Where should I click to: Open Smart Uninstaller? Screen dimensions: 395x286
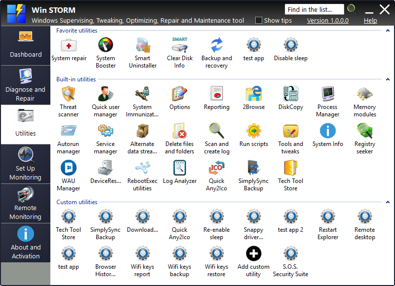click(143, 46)
